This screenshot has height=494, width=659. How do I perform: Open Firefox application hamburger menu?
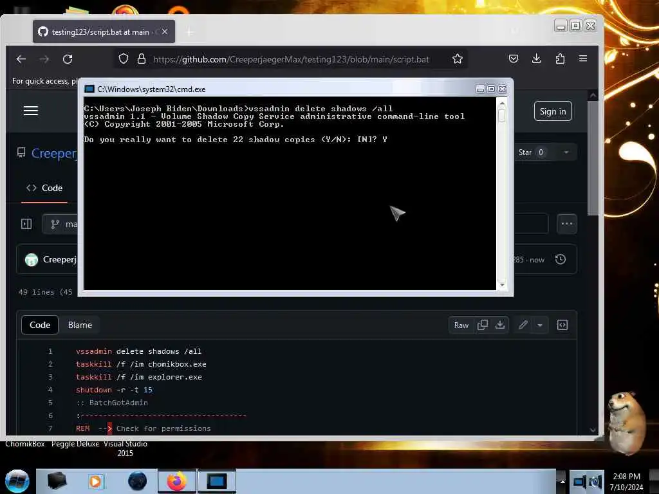pyautogui.click(x=583, y=59)
